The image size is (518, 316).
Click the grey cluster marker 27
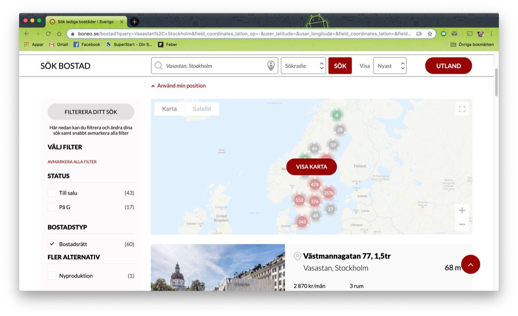click(x=331, y=209)
